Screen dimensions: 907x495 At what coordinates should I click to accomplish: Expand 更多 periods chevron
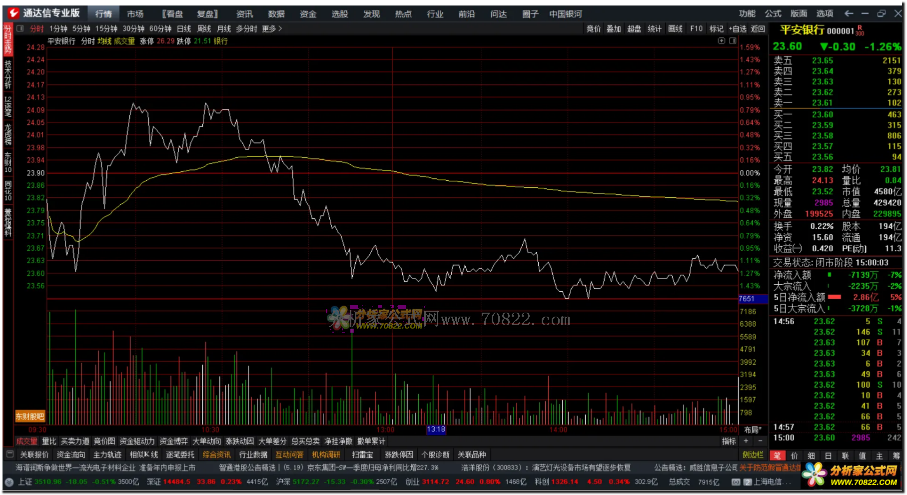click(272, 29)
